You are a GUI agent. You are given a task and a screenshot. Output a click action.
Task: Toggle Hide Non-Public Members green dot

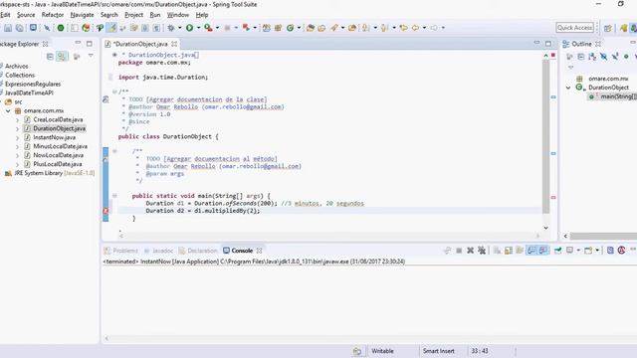coord(626,57)
